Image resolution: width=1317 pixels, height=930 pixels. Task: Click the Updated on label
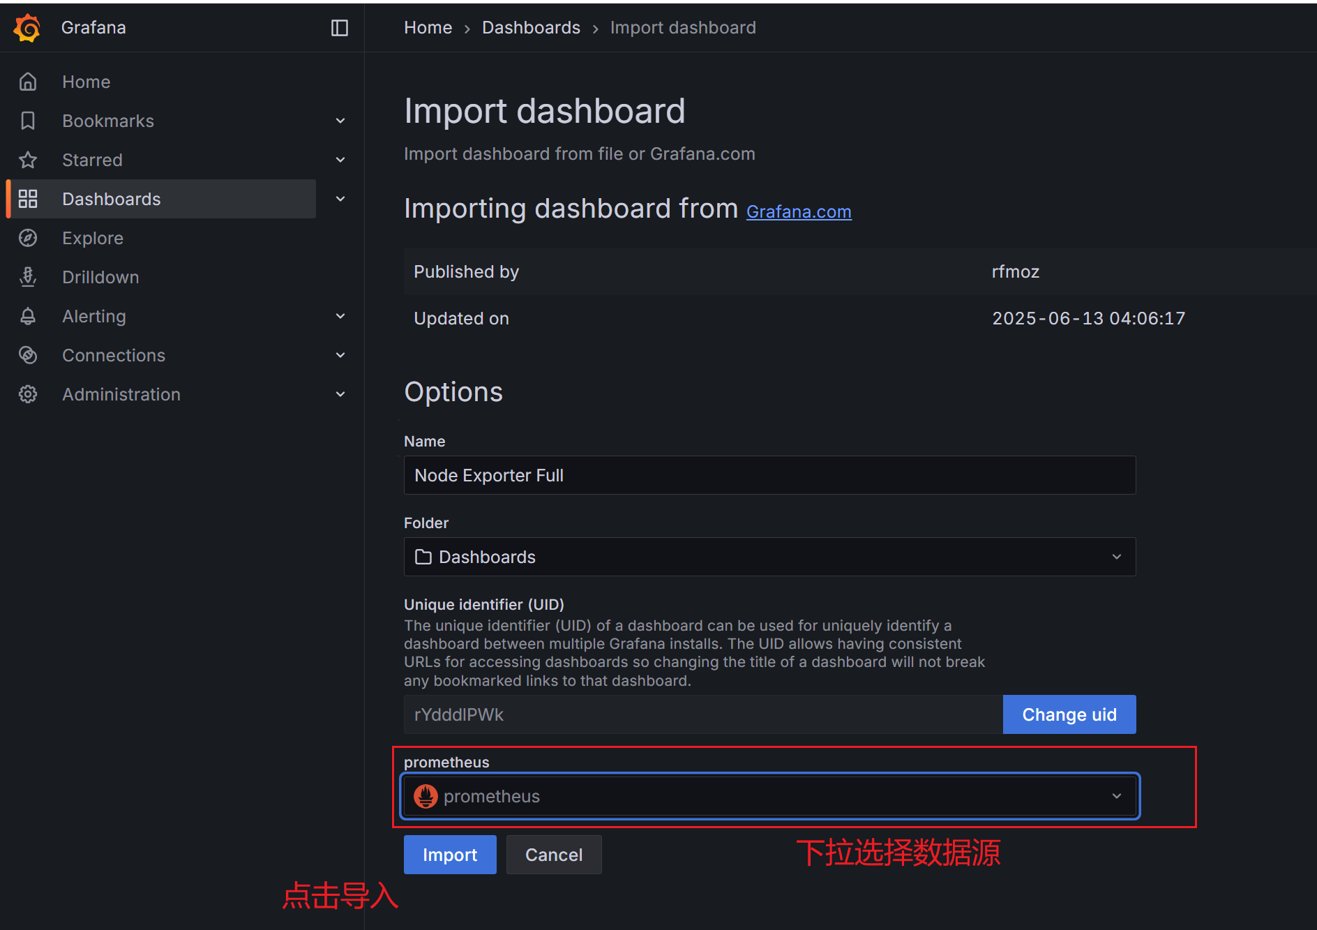[x=461, y=318]
